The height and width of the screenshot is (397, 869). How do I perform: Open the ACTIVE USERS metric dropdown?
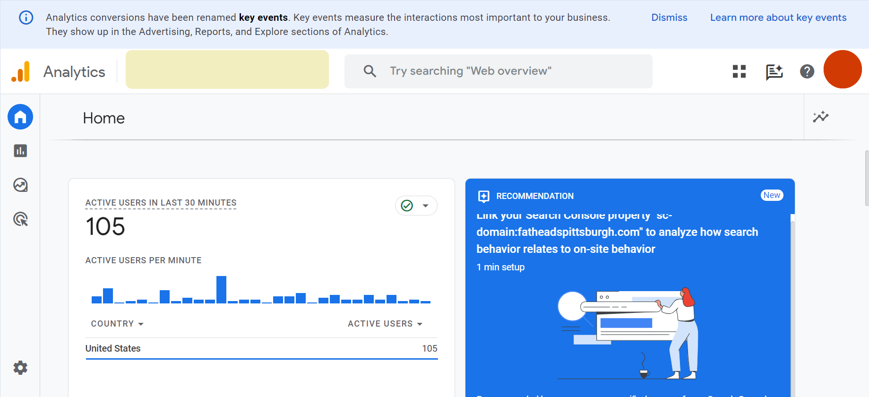pyautogui.click(x=385, y=324)
